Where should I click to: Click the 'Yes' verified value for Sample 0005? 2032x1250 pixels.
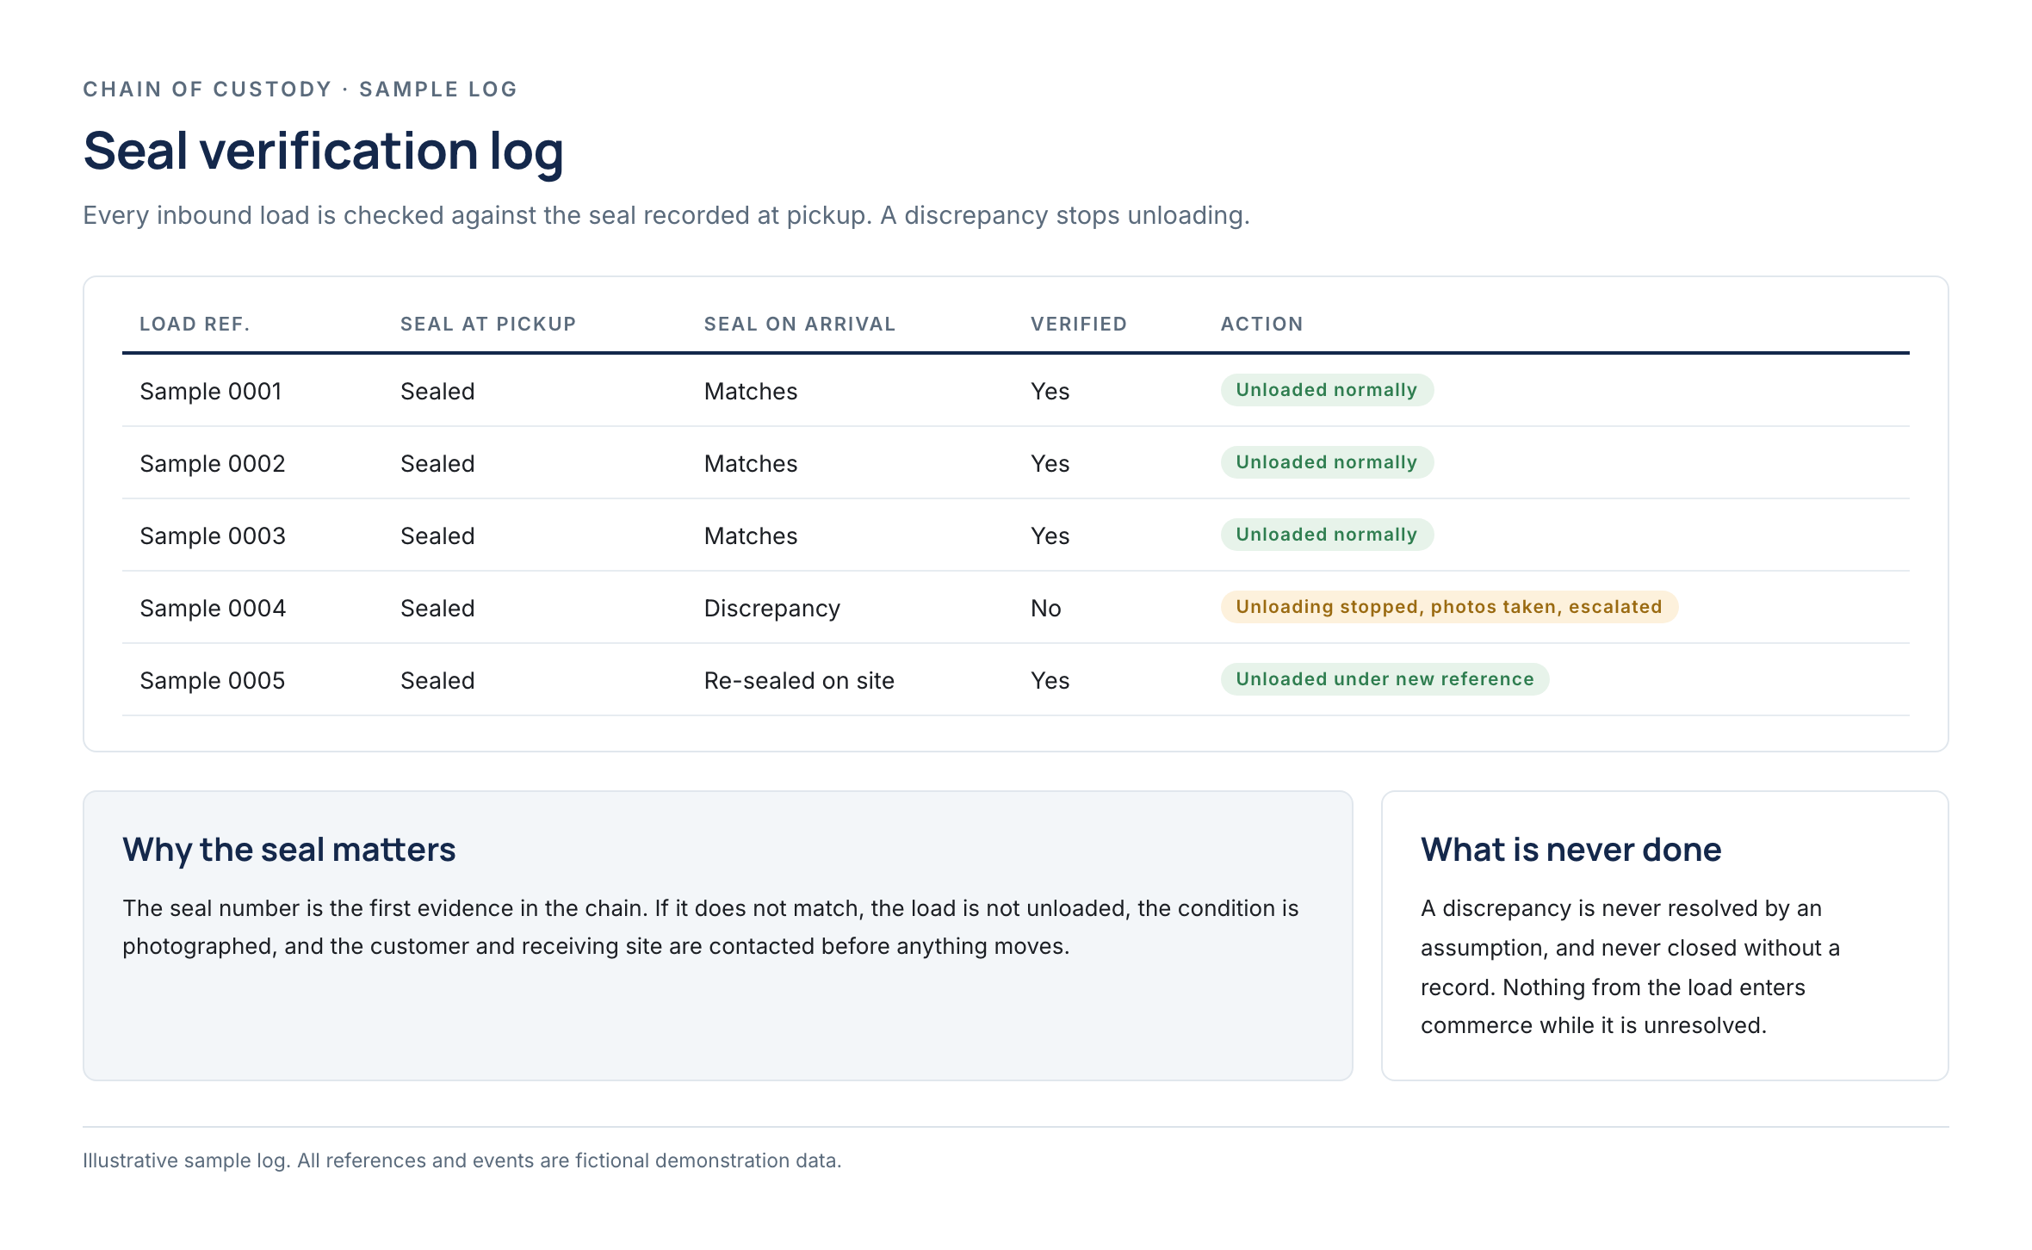pos(1050,680)
